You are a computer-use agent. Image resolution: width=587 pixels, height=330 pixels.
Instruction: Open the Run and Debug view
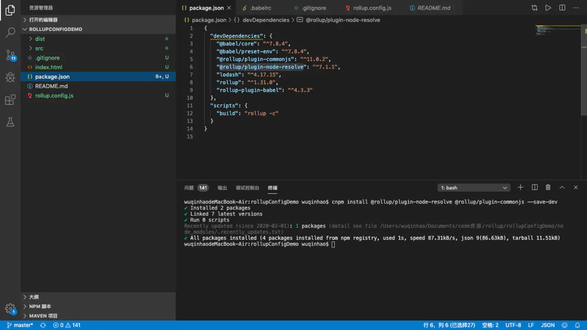pos(10,77)
